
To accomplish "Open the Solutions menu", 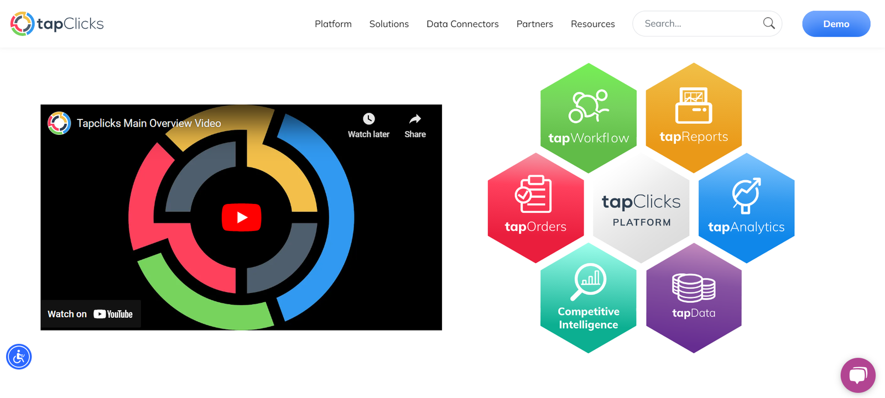I will [389, 24].
